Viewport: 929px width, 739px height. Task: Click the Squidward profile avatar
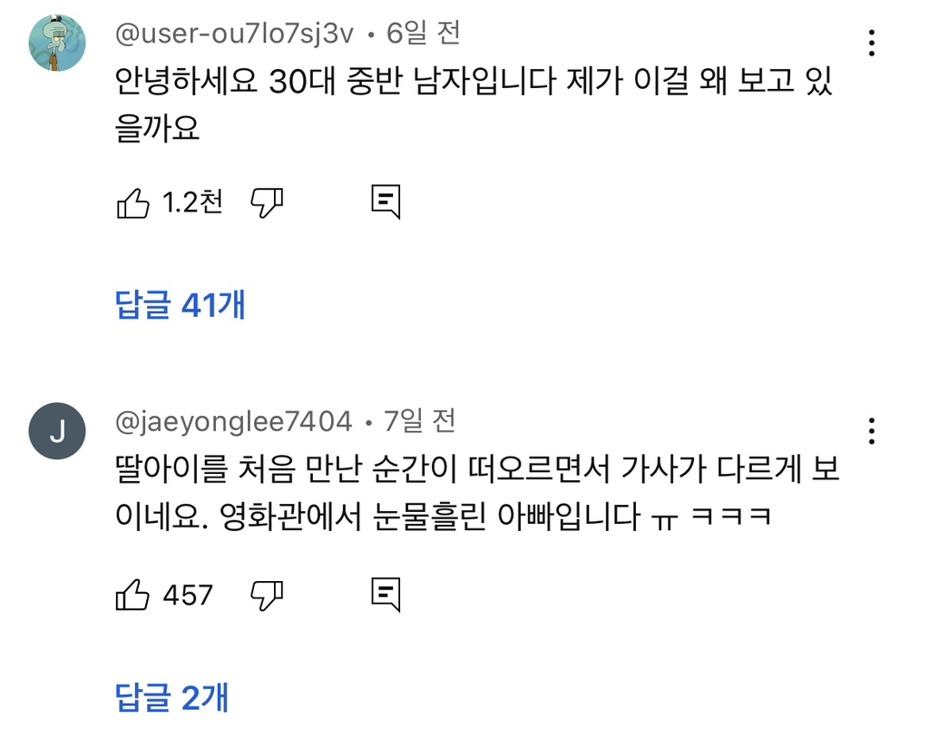(57, 43)
